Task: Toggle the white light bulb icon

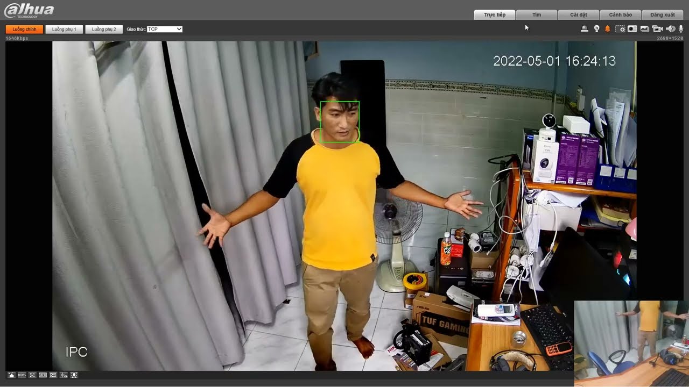Action: click(596, 29)
